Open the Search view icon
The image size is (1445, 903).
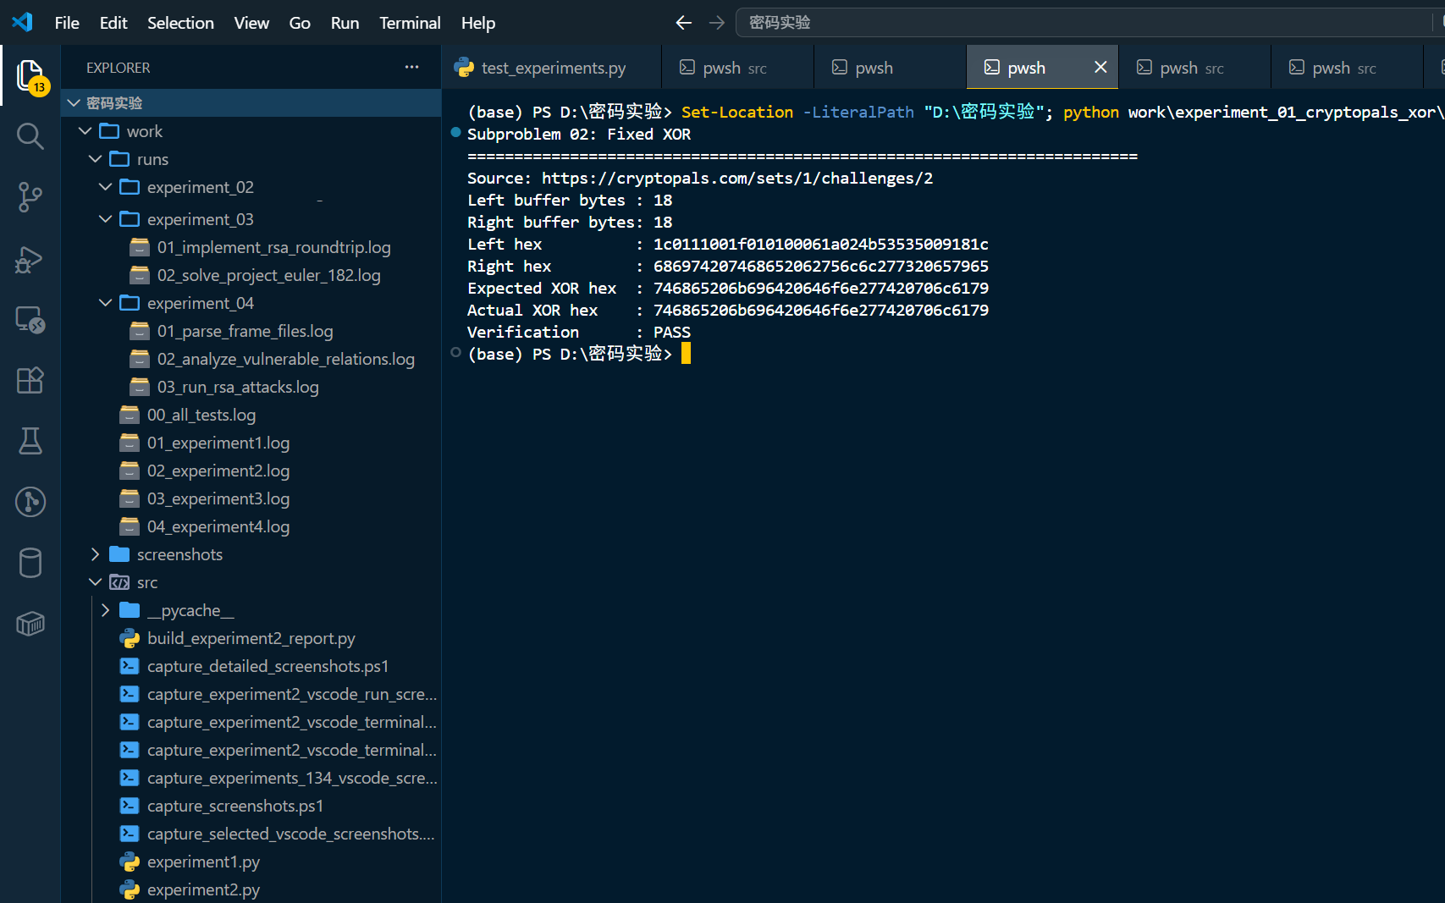point(30,136)
